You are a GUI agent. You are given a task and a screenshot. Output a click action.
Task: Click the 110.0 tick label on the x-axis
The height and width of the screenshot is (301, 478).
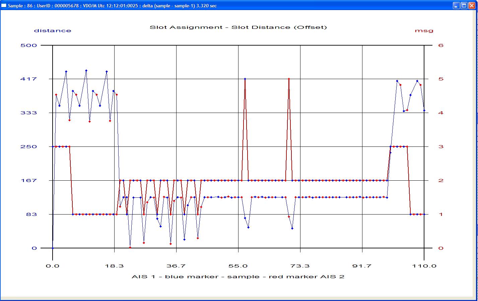coord(424,266)
